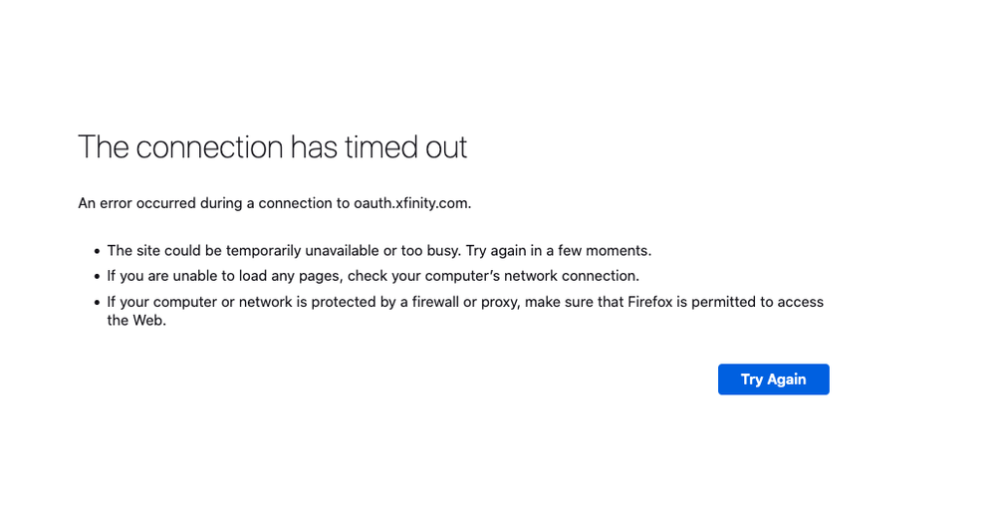Select the second bullet about network connection
The width and height of the screenshot is (995, 511).
pyautogui.click(x=373, y=276)
